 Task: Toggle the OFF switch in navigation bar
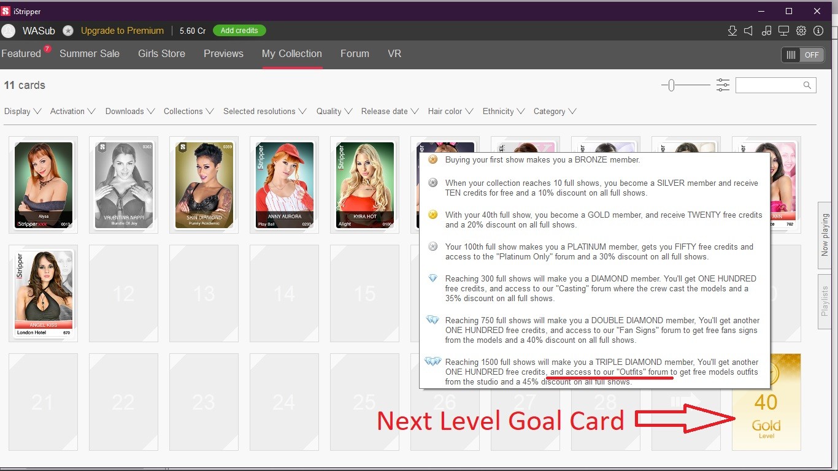point(801,55)
